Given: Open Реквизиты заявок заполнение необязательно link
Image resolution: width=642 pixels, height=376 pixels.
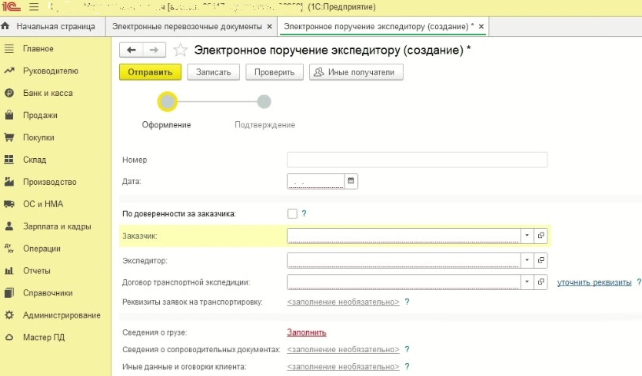Looking at the screenshot, I should click(343, 302).
